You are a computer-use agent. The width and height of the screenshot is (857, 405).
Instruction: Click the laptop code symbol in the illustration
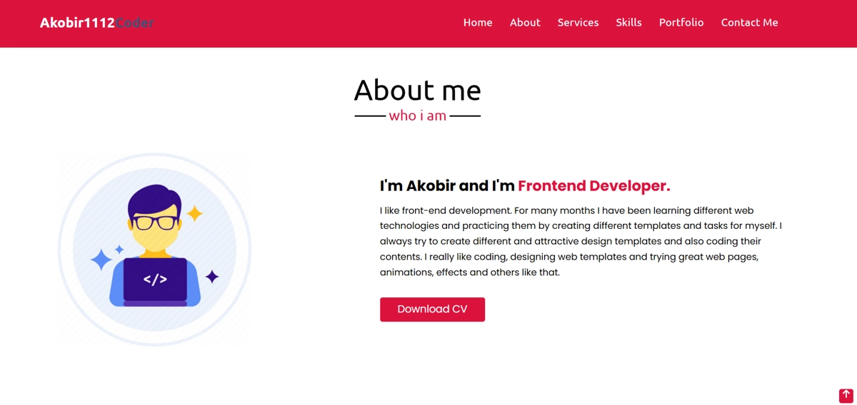(155, 280)
